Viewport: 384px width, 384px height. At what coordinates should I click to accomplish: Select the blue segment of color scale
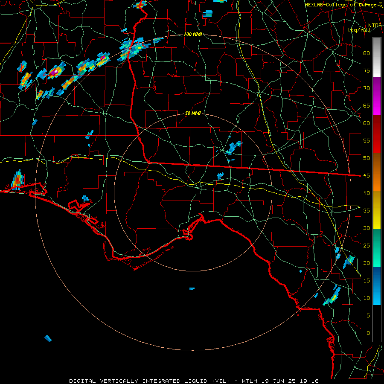[x=377, y=286]
